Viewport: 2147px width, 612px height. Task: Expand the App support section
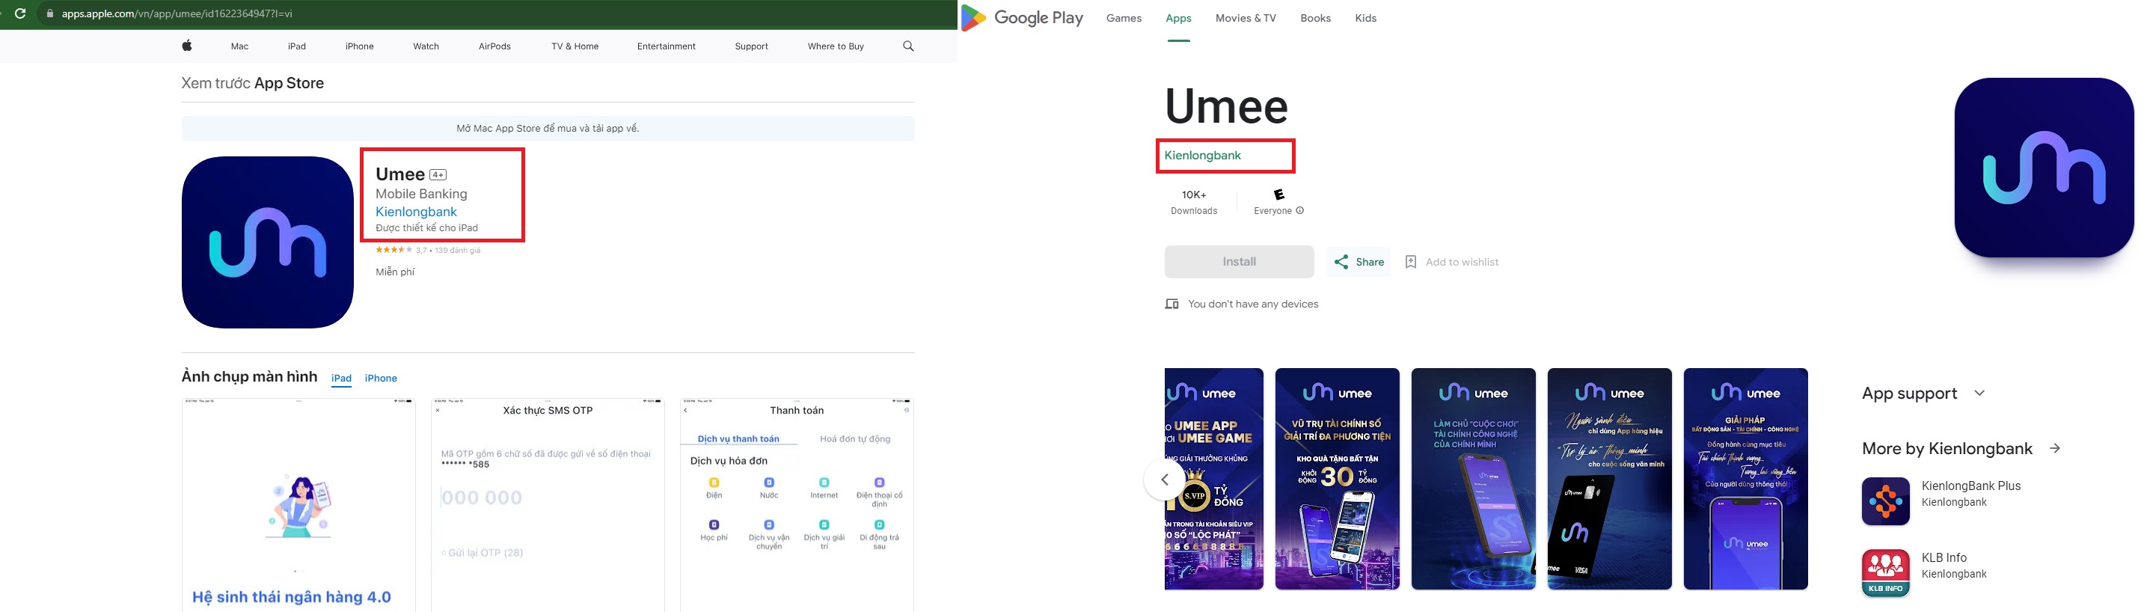(x=1979, y=394)
